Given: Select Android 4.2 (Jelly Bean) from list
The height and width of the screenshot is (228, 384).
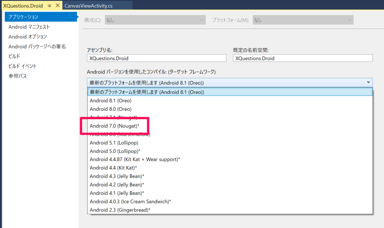Looking at the screenshot, I should (230, 185).
